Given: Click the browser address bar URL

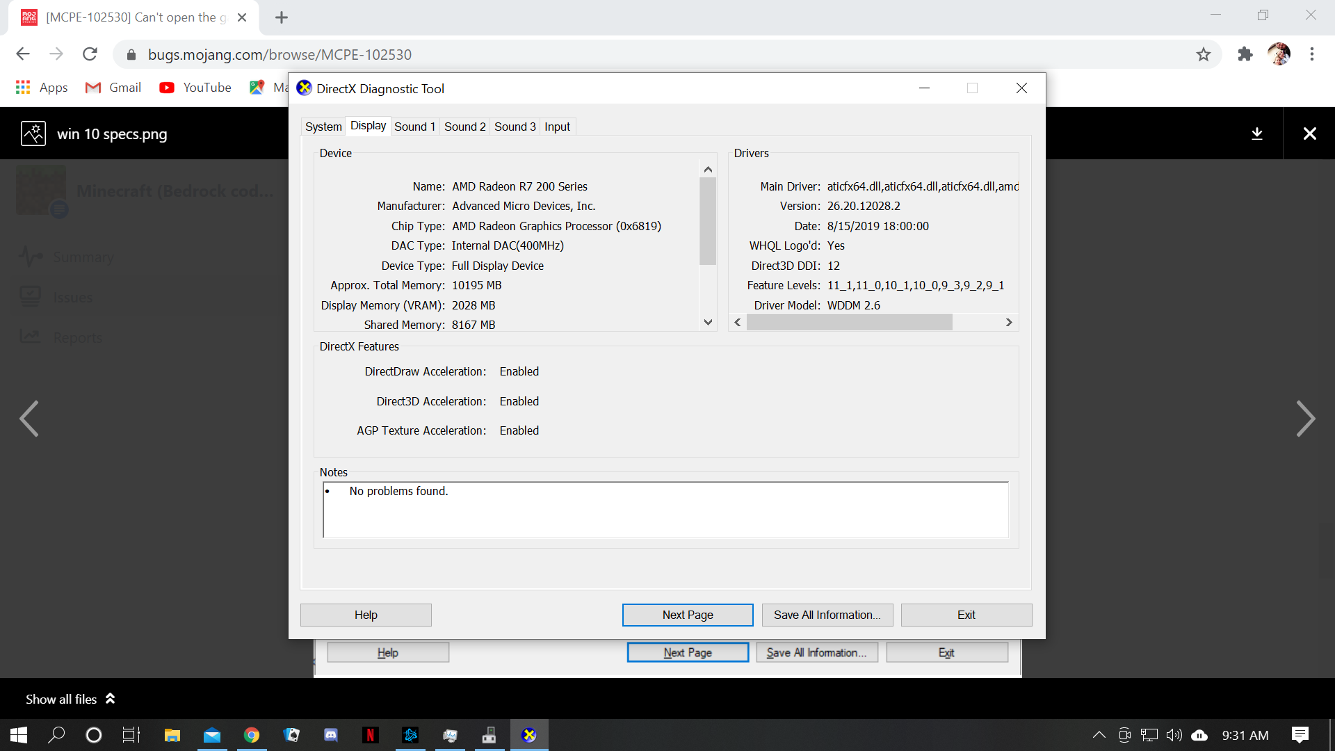Looking at the screenshot, I should point(280,54).
